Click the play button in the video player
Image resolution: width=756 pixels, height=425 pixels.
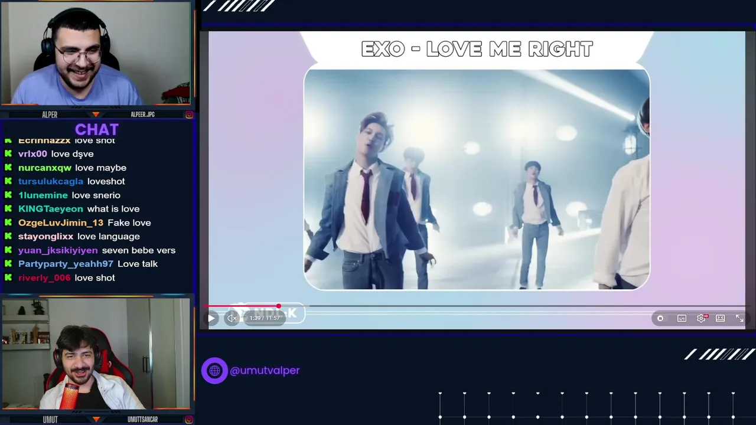coord(211,318)
